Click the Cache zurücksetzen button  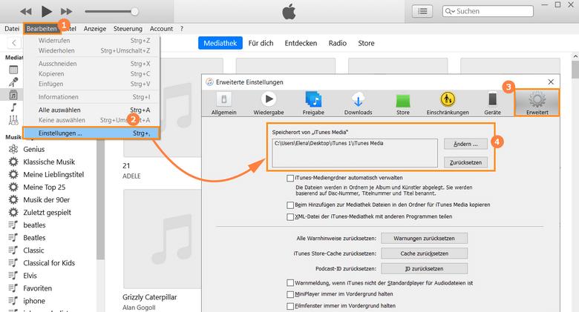[x=425, y=253]
